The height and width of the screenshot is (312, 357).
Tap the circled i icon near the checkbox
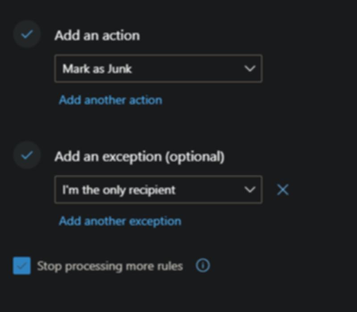coord(203,266)
